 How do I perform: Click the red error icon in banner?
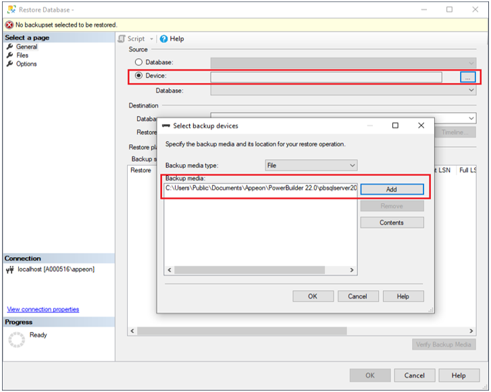[9, 24]
